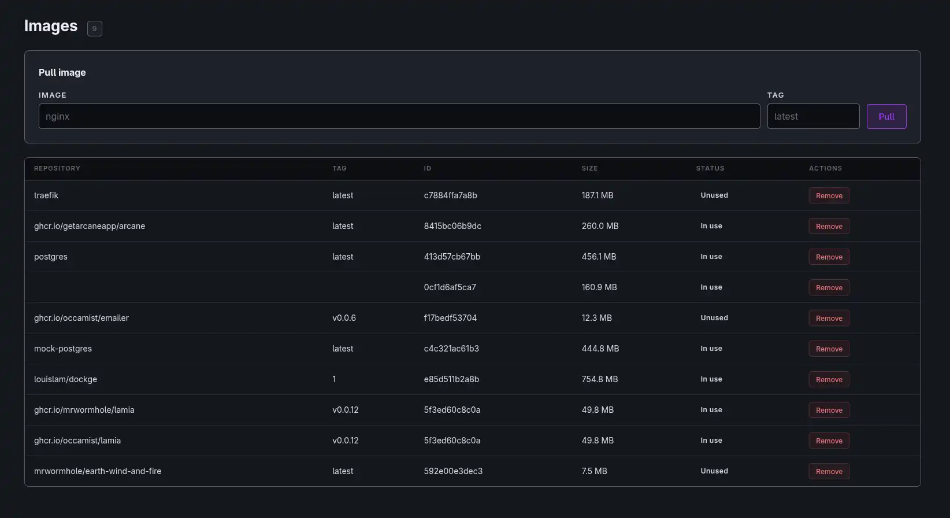Click the In use status of postgres row
This screenshot has width=950, height=518.
pos(711,257)
